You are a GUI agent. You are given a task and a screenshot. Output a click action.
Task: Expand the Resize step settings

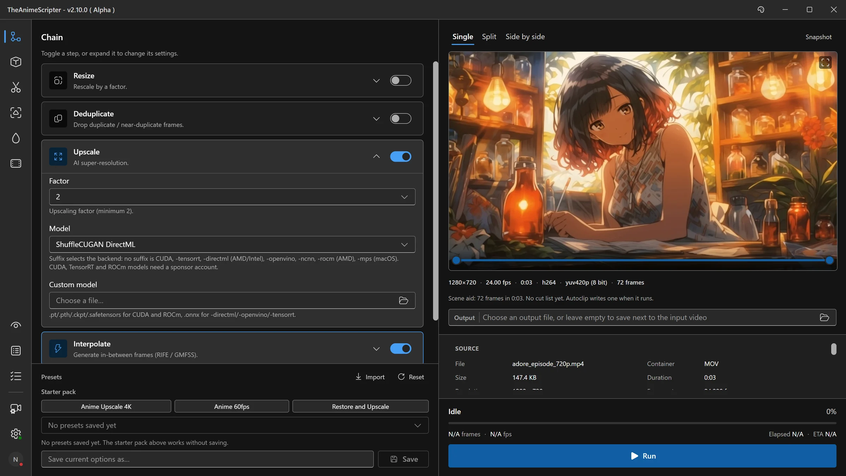click(x=376, y=80)
